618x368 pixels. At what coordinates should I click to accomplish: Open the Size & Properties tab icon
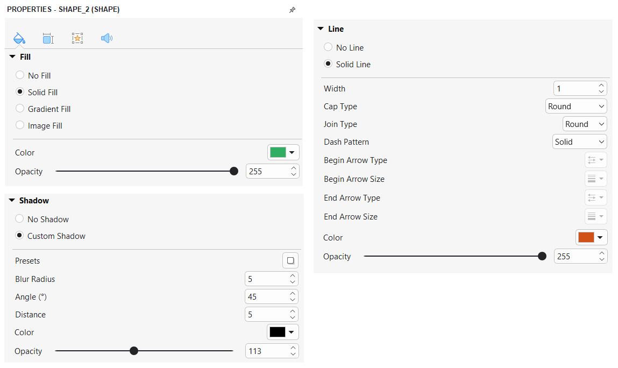pos(48,38)
